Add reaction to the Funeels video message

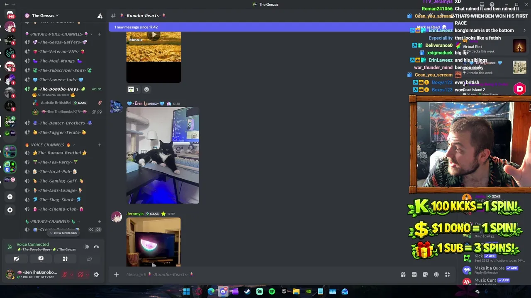click(x=146, y=89)
